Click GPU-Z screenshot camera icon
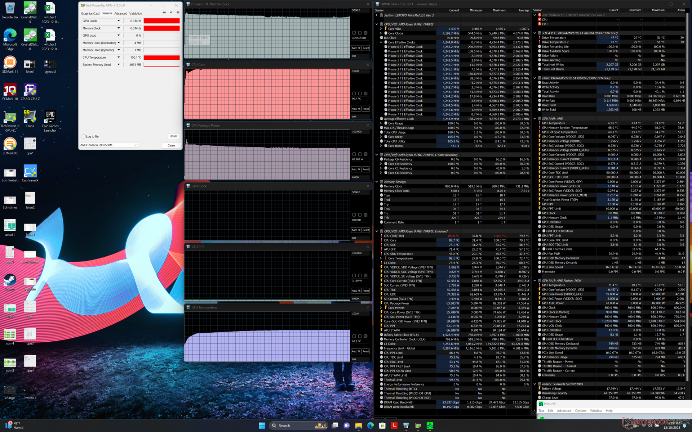692x432 pixels. (x=164, y=13)
